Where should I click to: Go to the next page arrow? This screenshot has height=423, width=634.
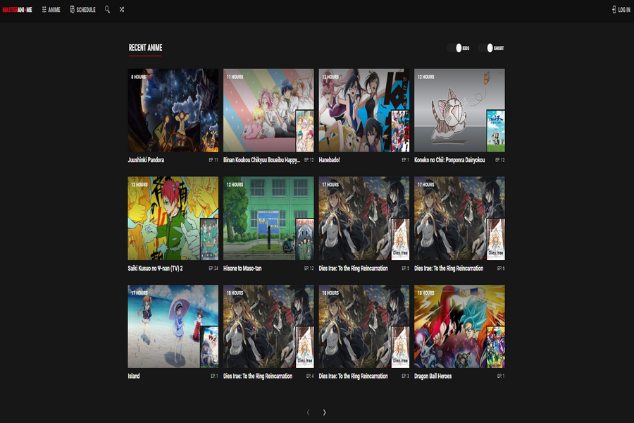pos(324,412)
